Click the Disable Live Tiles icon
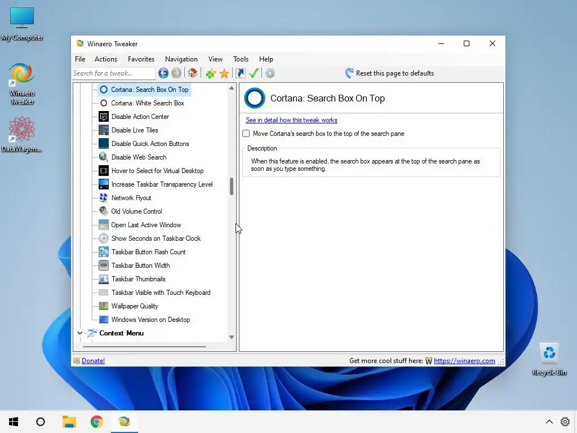This screenshot has height=433, width=577. [104, 130]
